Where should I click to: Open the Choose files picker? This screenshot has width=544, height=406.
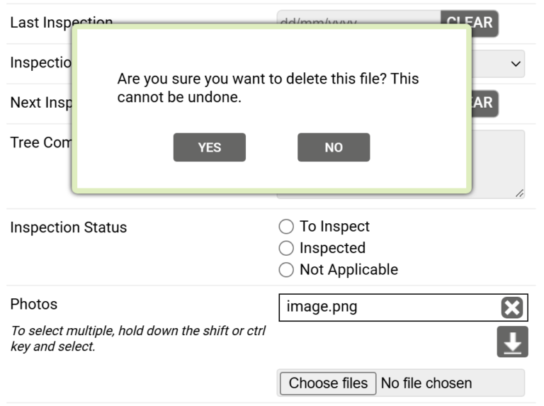[x=328, y=383]
